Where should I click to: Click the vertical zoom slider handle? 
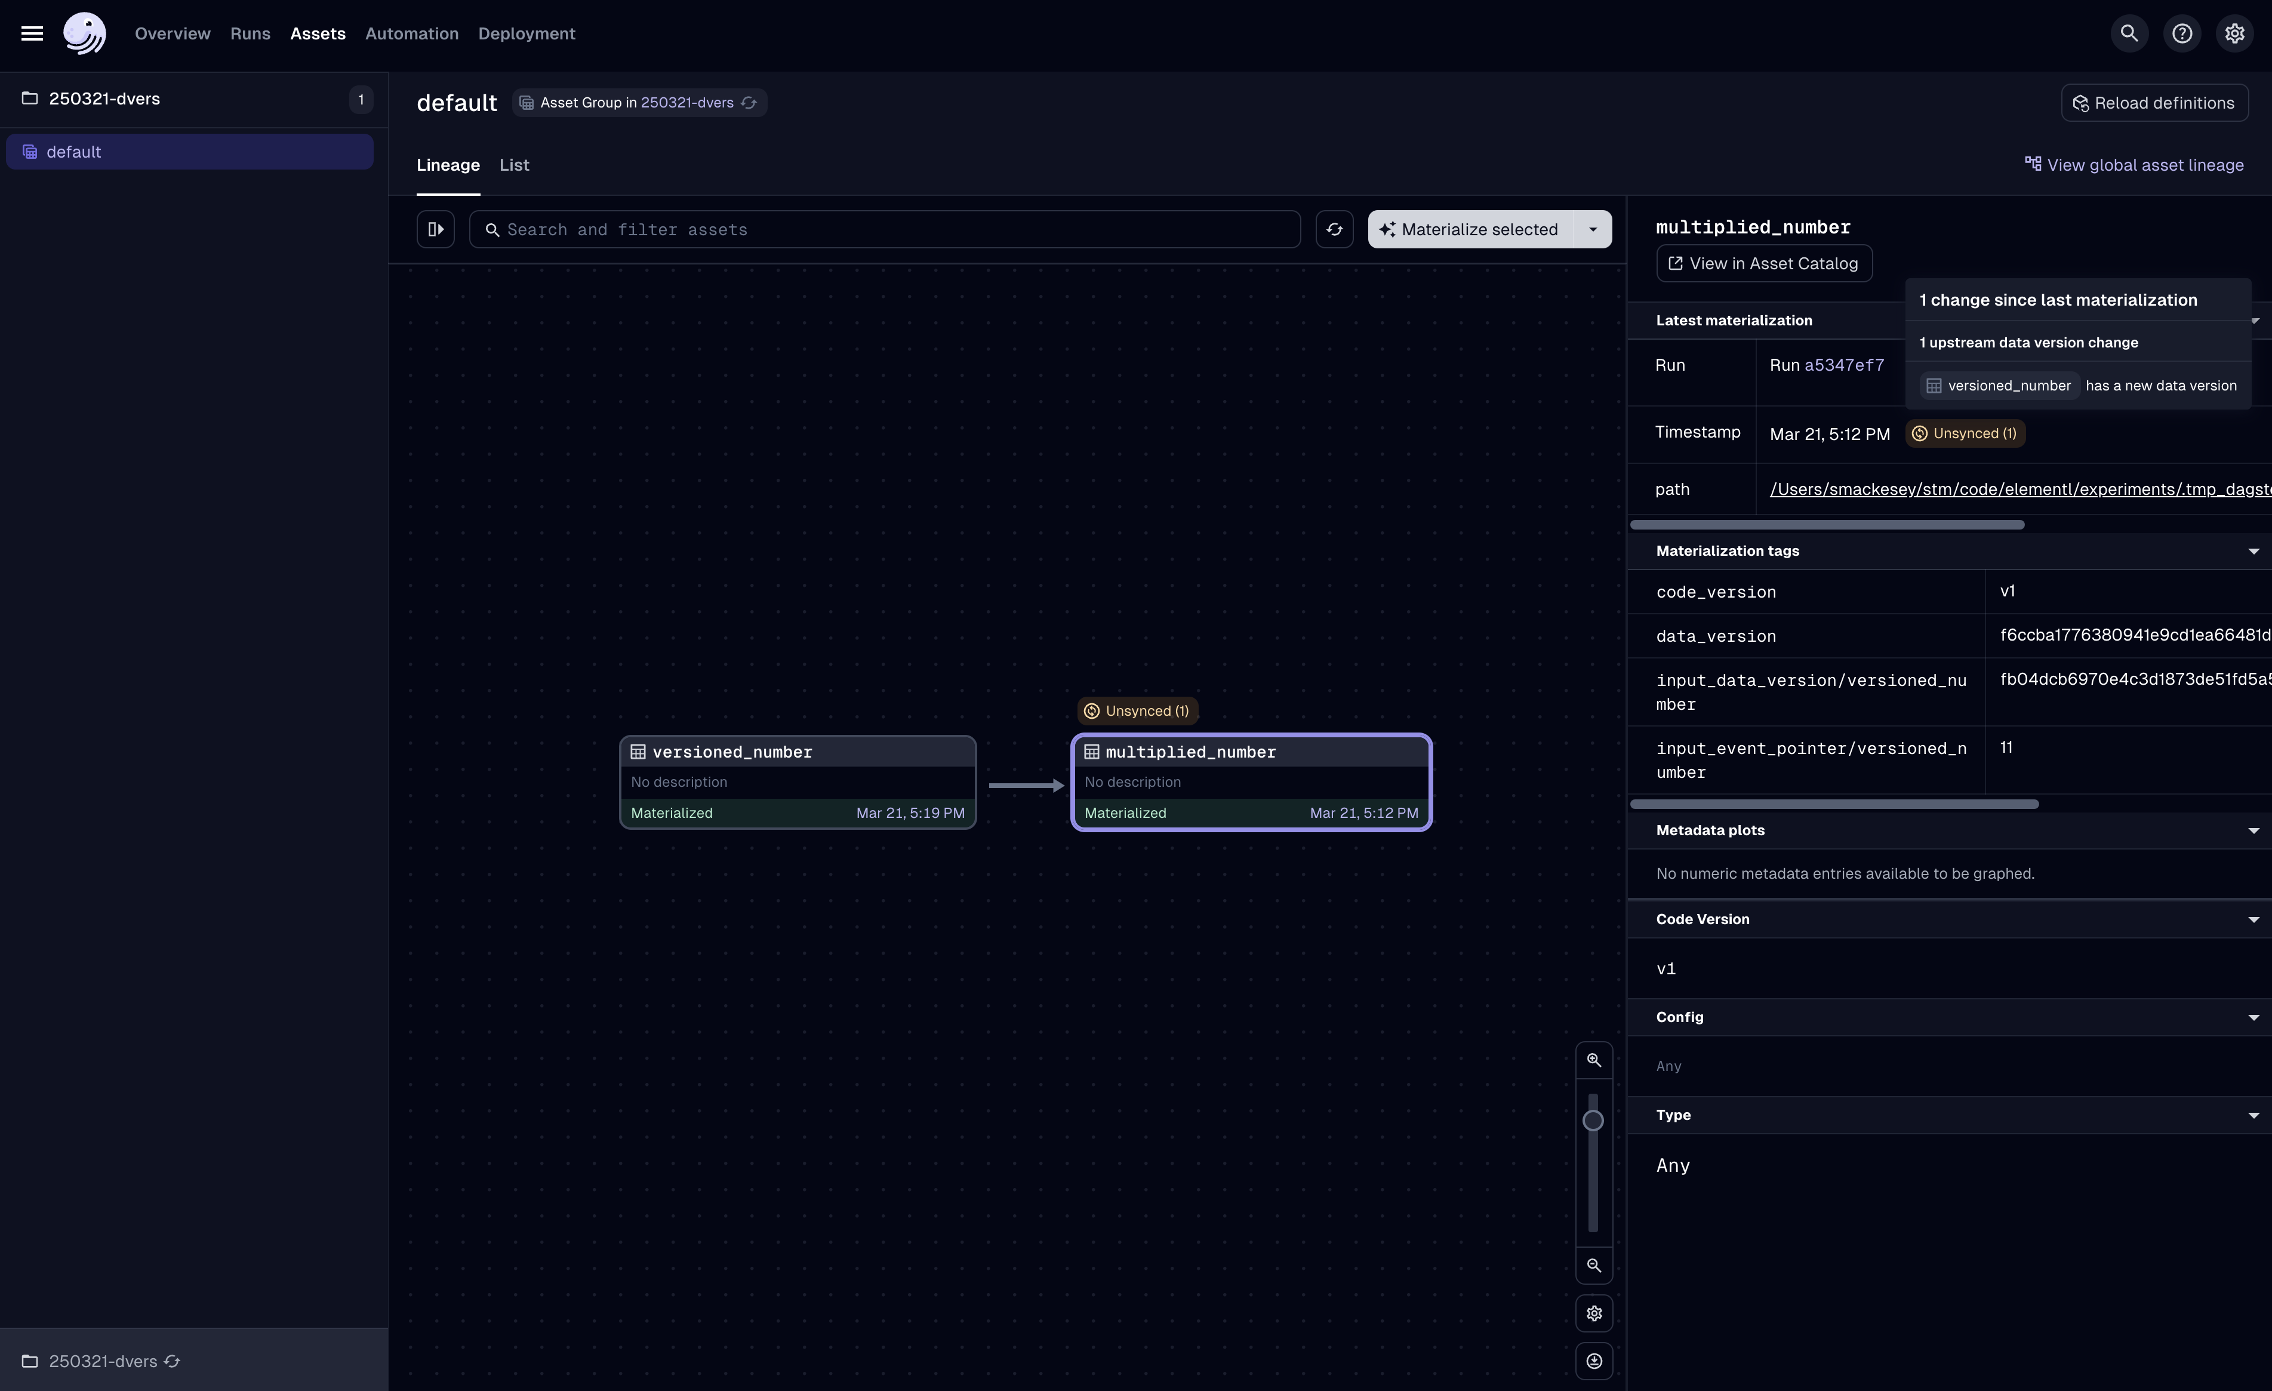pyautogui.click(x=1593, y=1120)
